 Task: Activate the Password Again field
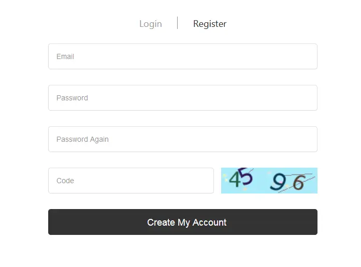(183, 139)
